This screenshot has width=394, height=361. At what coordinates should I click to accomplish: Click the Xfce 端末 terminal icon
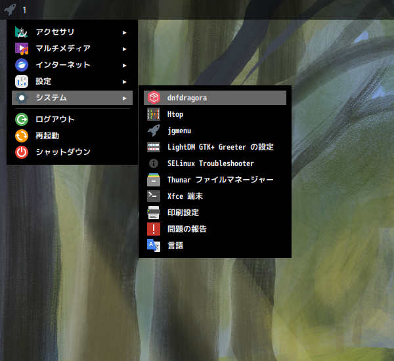[x=154, y=196]
